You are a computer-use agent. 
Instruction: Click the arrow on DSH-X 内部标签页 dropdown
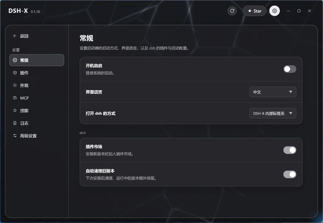point(291,113)
